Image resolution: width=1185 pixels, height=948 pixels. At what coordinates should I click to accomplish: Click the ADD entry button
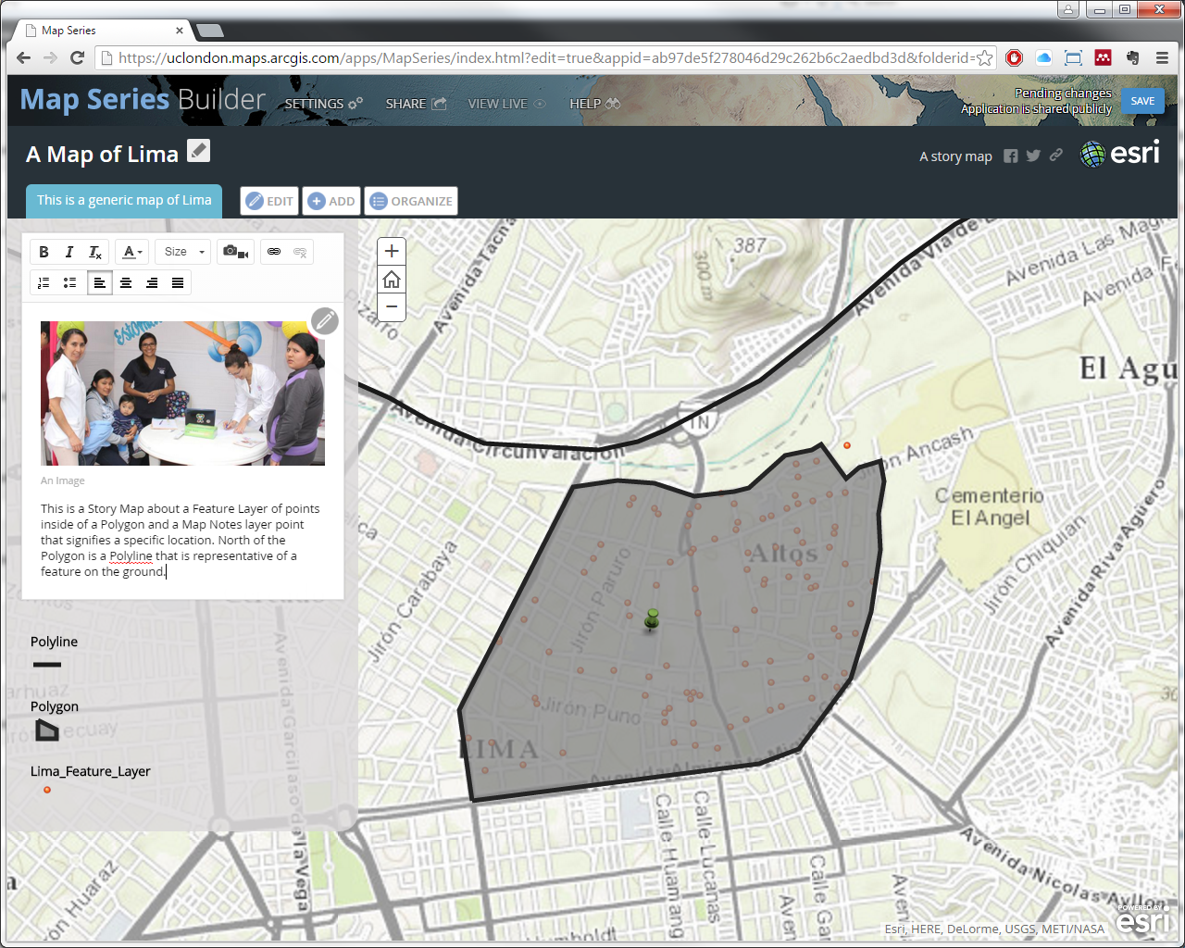pyautogui.click(x=331, y=201)
